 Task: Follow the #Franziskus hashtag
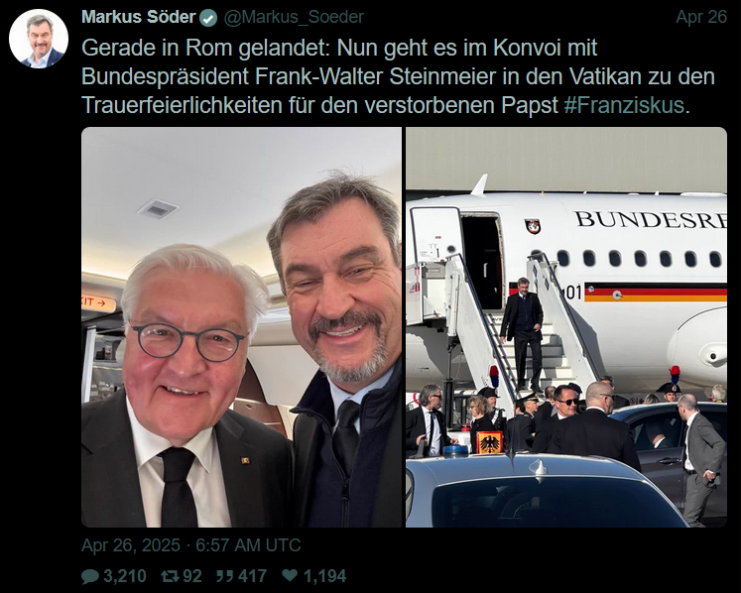pos(624,105)
